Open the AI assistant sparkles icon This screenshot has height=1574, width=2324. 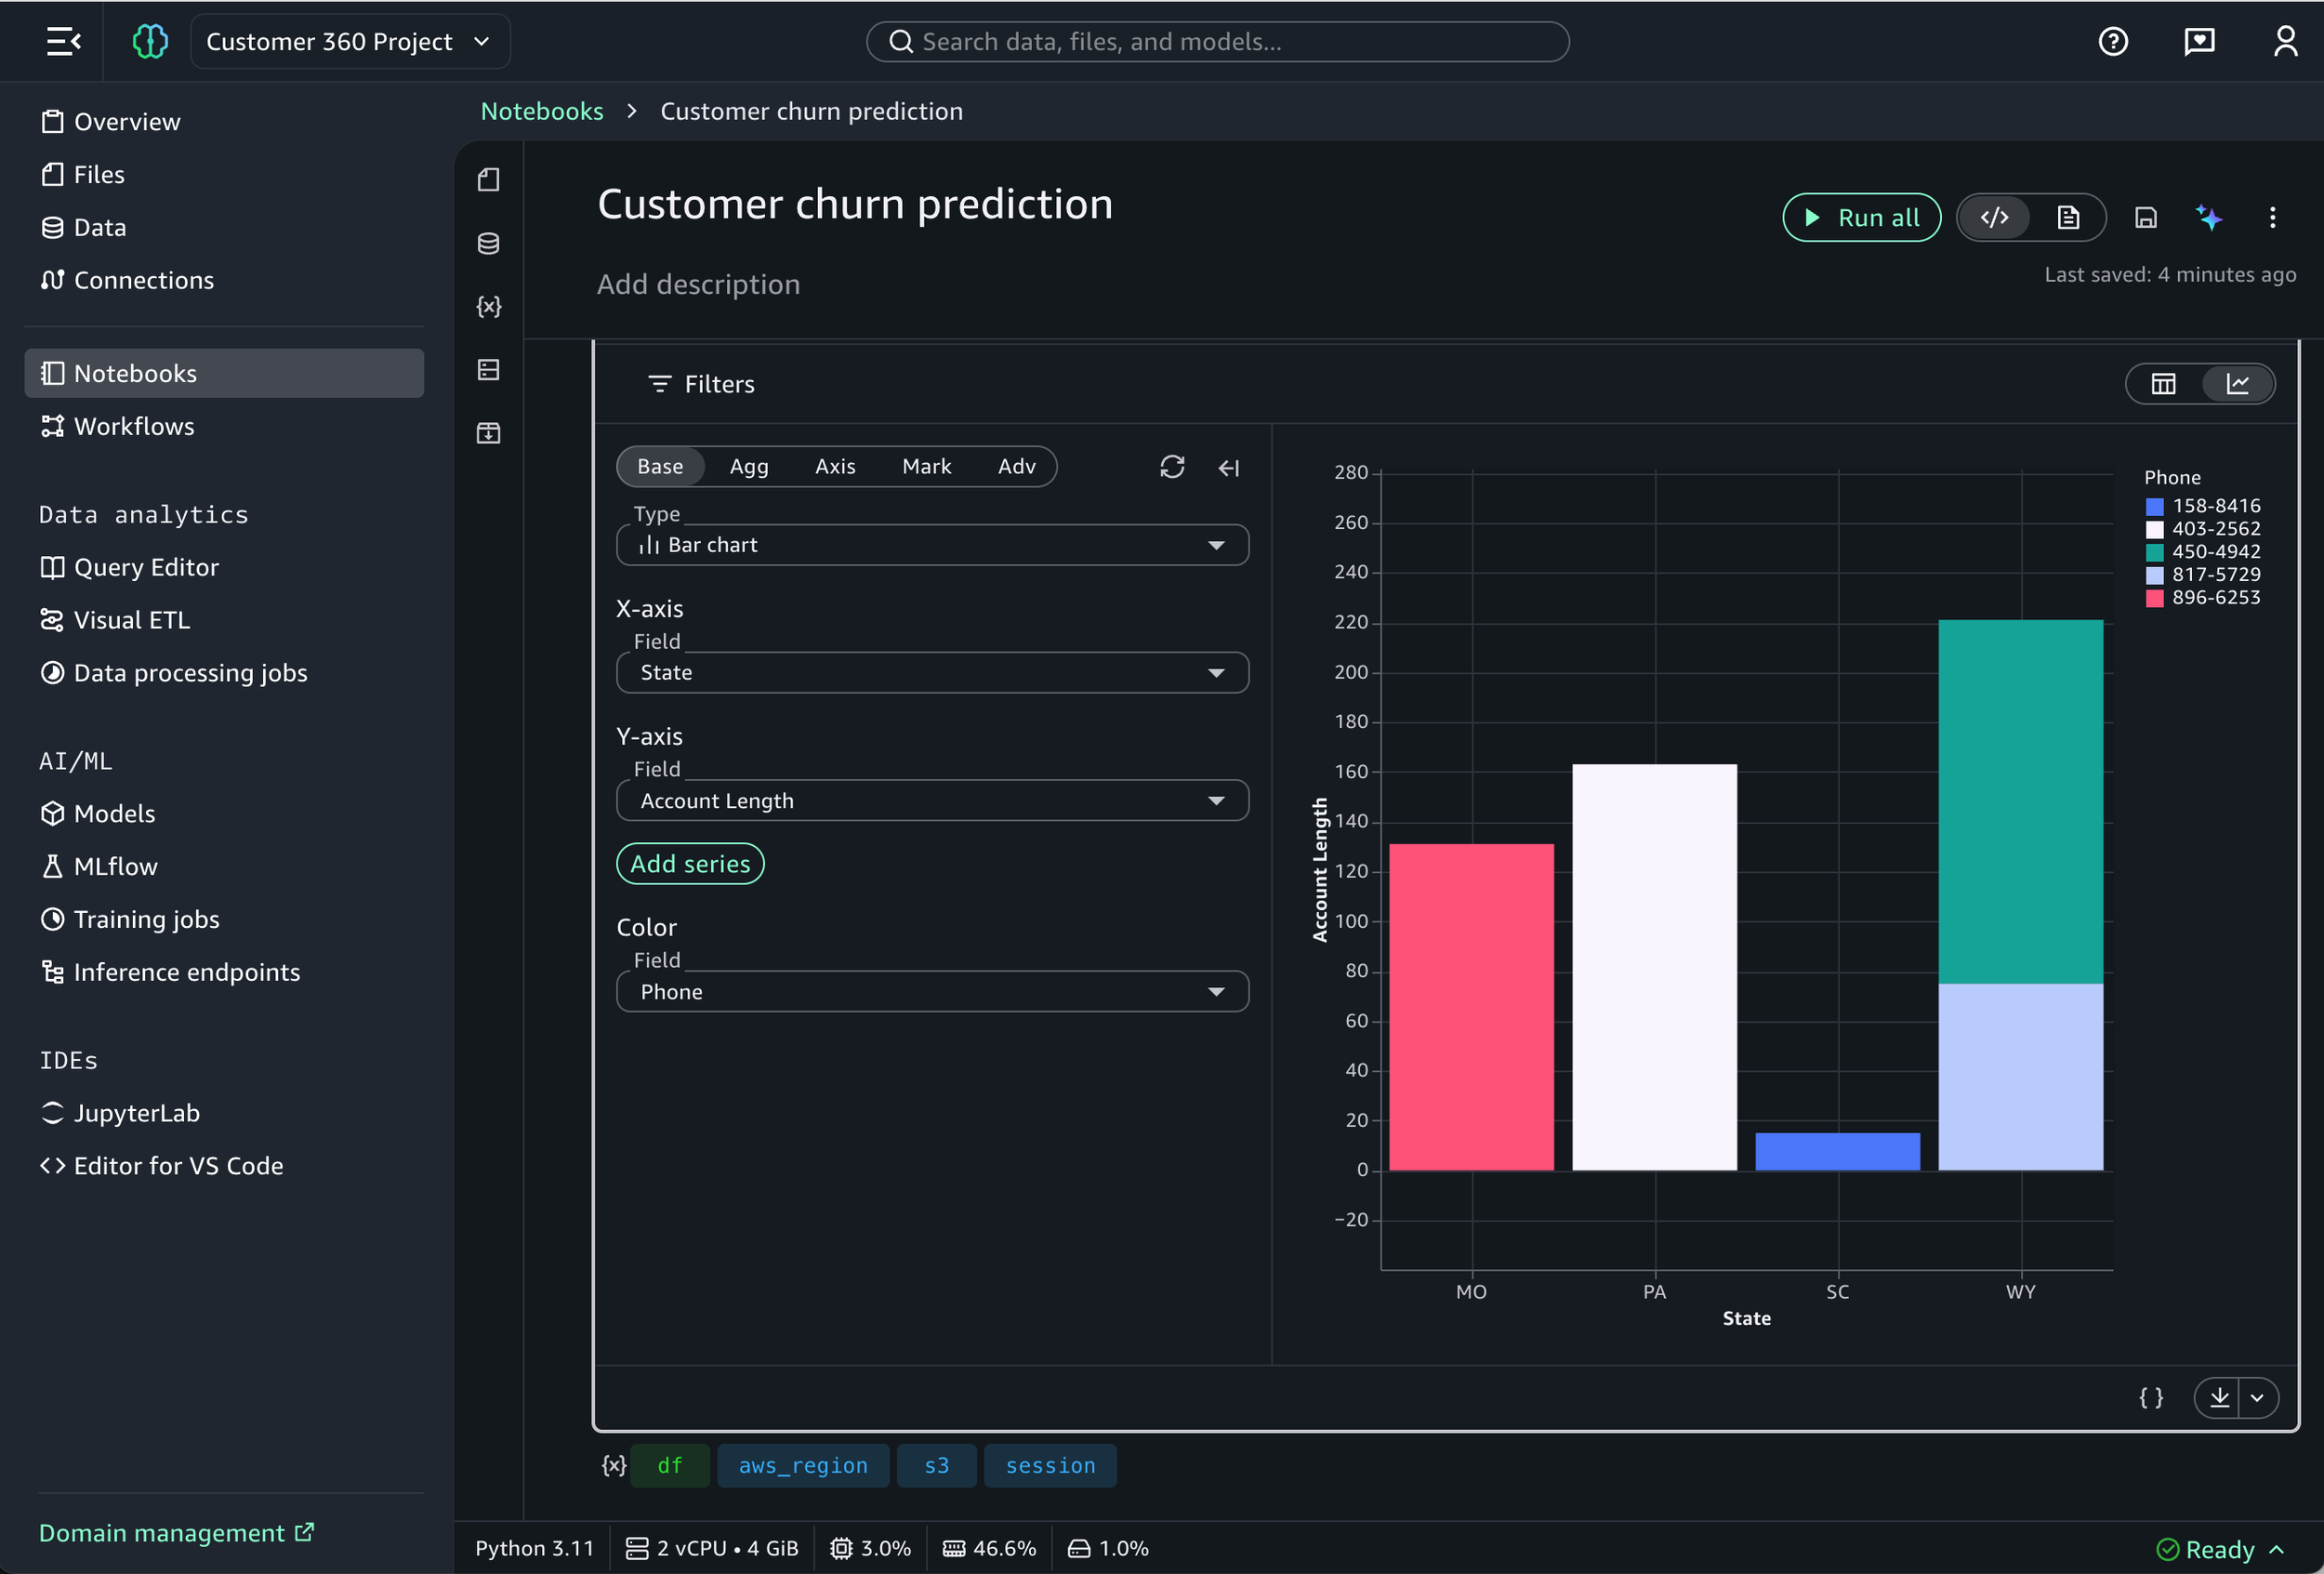coord(2210,217)
